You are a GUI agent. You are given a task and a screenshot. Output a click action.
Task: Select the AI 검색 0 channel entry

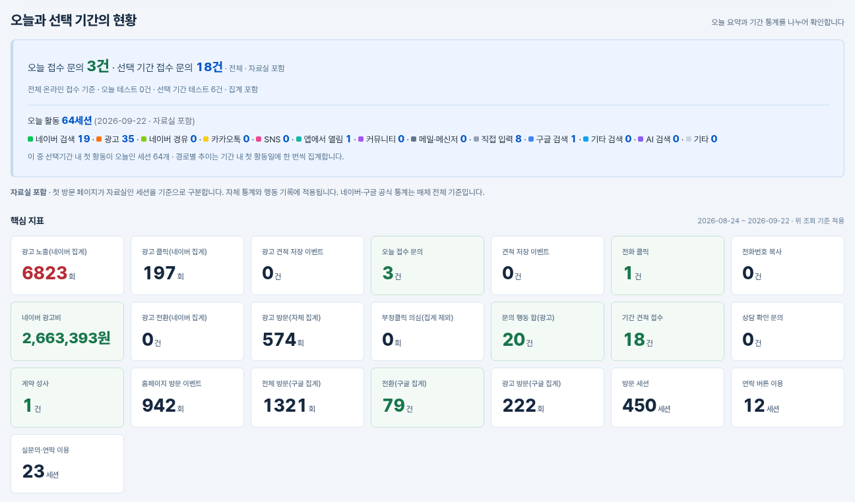click(658, 139)
